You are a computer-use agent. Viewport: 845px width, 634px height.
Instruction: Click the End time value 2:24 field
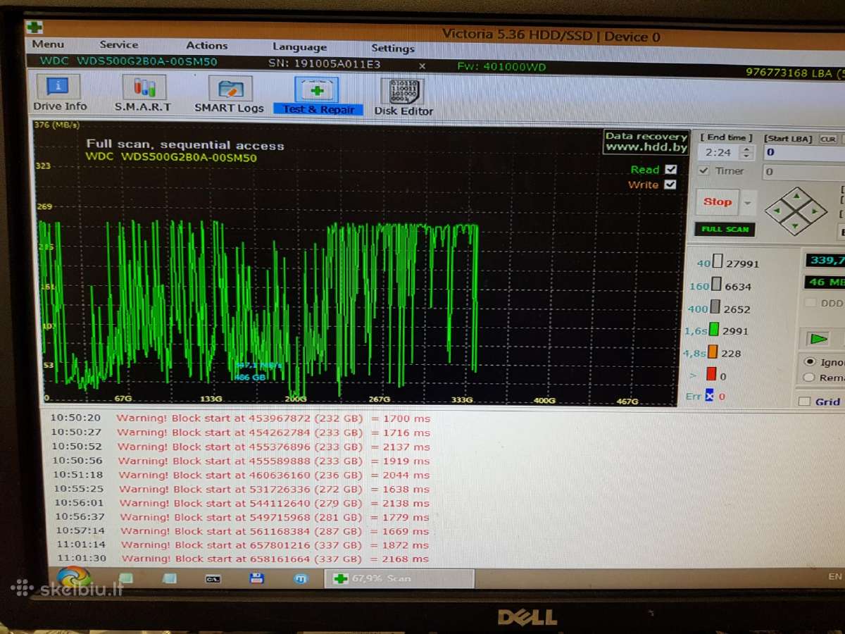(x=720, y=152)
